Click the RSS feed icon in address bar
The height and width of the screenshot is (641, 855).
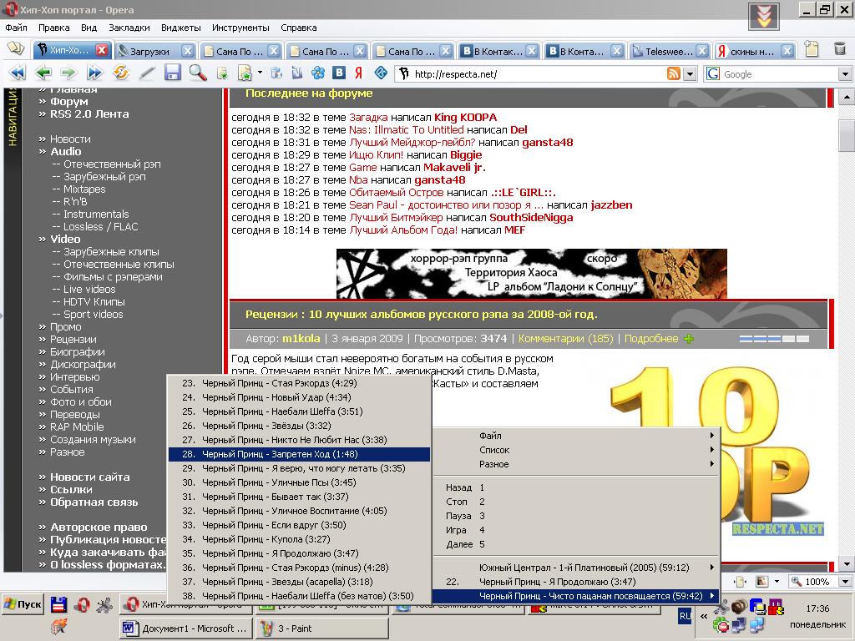673,74
